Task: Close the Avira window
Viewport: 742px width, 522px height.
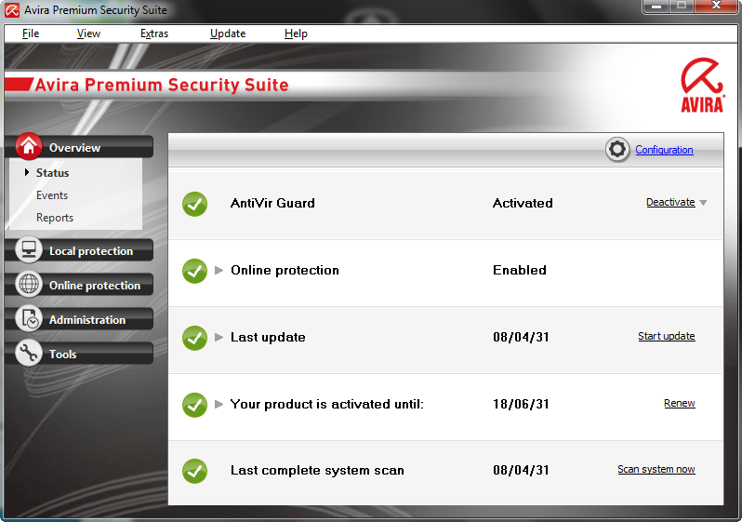Action: click(x=717, y=6)
